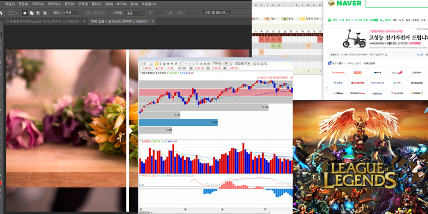Open the 스타일 style dropdown
This screenshot has height=214, width=428.
tap(135, 13)
